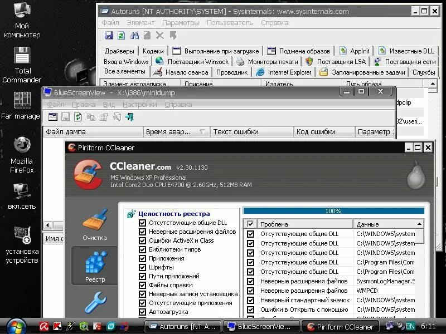Click EN language indicator in system tray
The image size is (446, 334).
[410, 326]
